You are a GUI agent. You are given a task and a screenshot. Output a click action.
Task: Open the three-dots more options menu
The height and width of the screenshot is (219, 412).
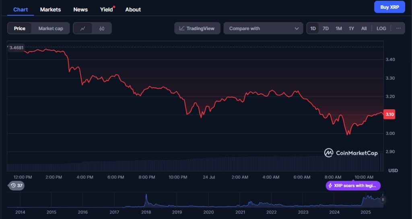(399, 28)
